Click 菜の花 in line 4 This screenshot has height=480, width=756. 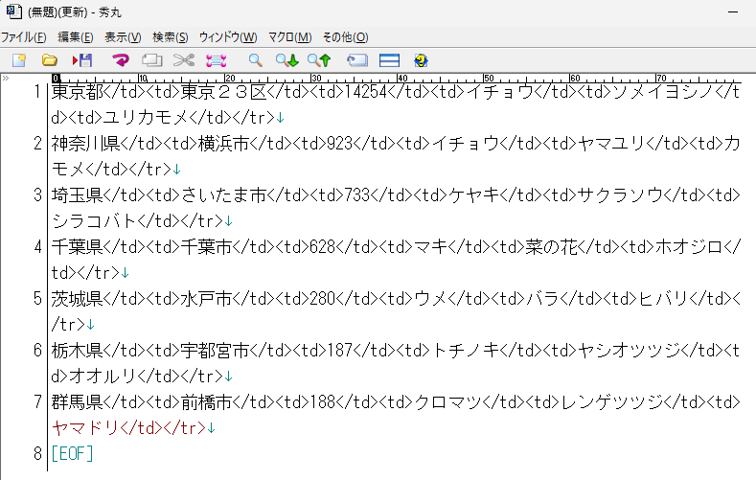(551, 247)
